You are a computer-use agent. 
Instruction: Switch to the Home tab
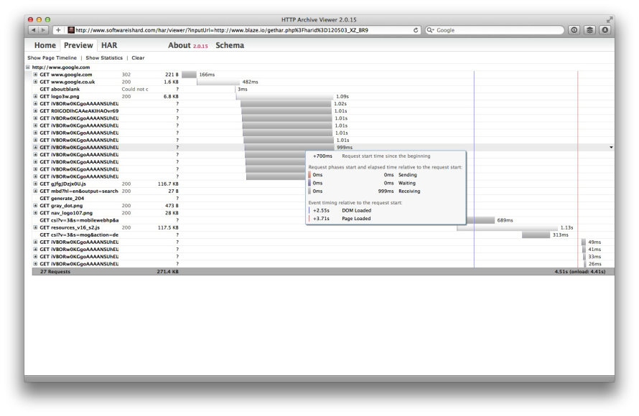pos(45,46)
